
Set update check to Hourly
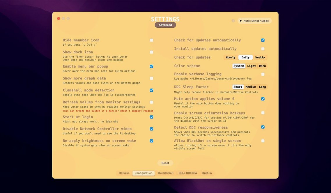point(231,57)
